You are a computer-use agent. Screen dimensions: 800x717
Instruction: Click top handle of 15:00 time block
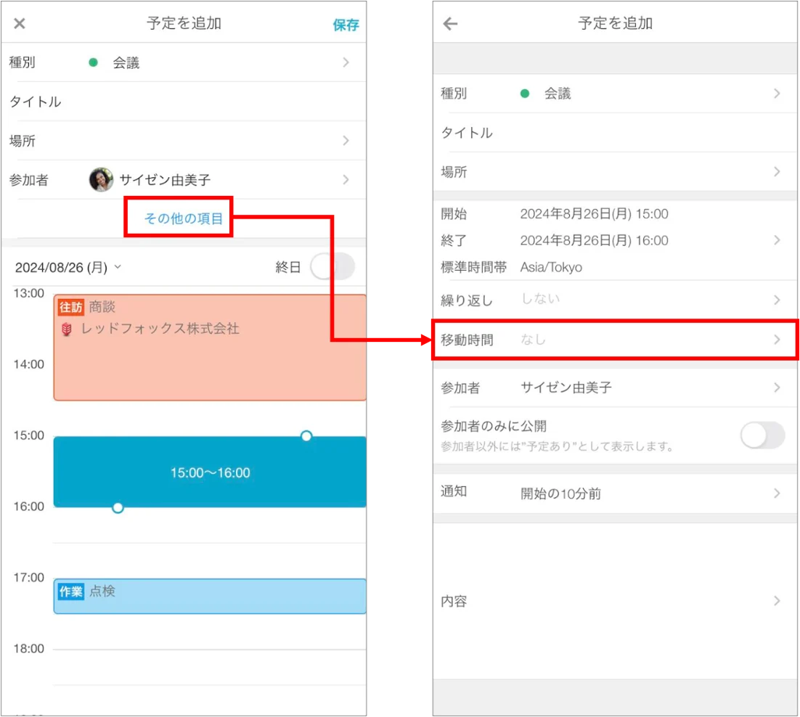306,435
